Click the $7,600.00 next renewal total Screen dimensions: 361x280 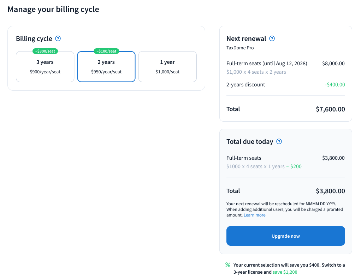click(330, 109)
